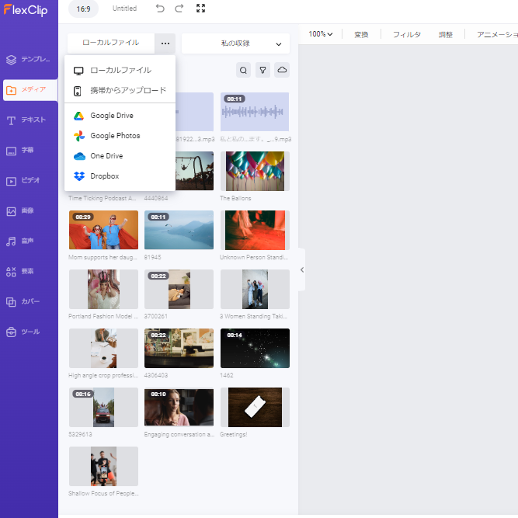
Task: Choose 携帯からアップロード menu option
Action: tap(127, 90)
